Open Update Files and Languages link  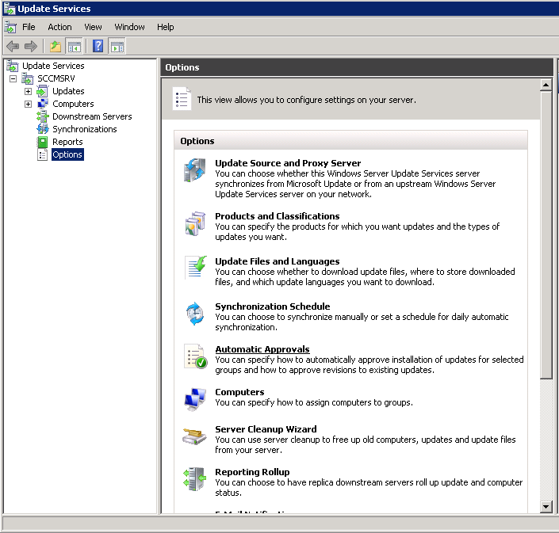tap(277, 261)
